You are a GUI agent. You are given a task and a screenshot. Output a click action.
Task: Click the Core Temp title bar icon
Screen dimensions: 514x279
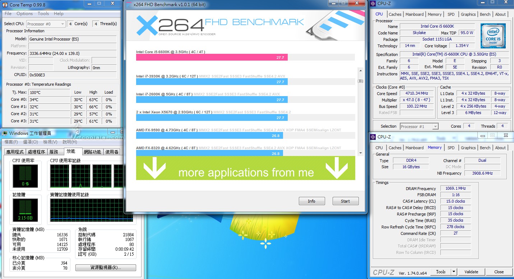[5, 5]
